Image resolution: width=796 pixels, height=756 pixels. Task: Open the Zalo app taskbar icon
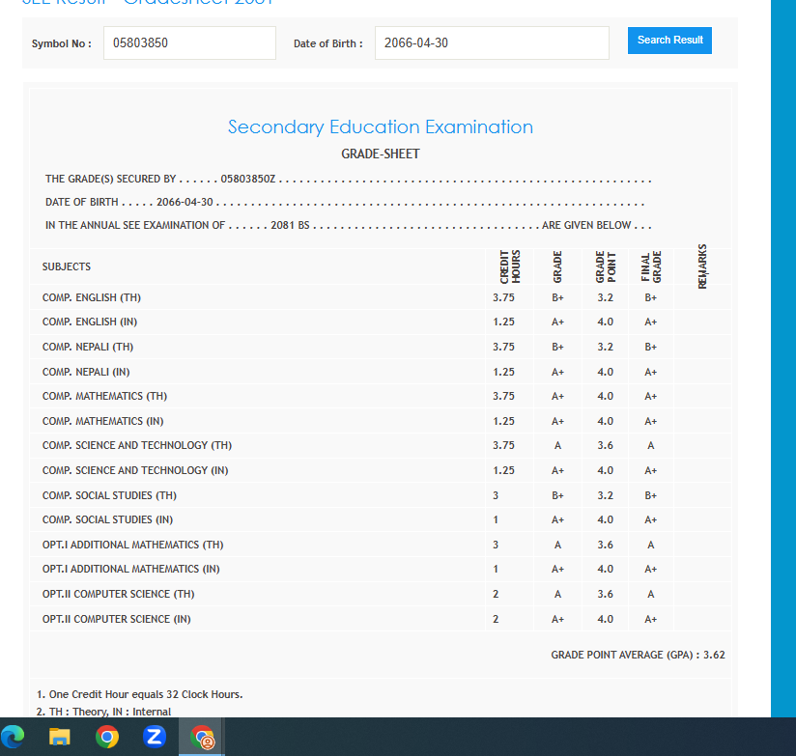[x=155, y=737]
